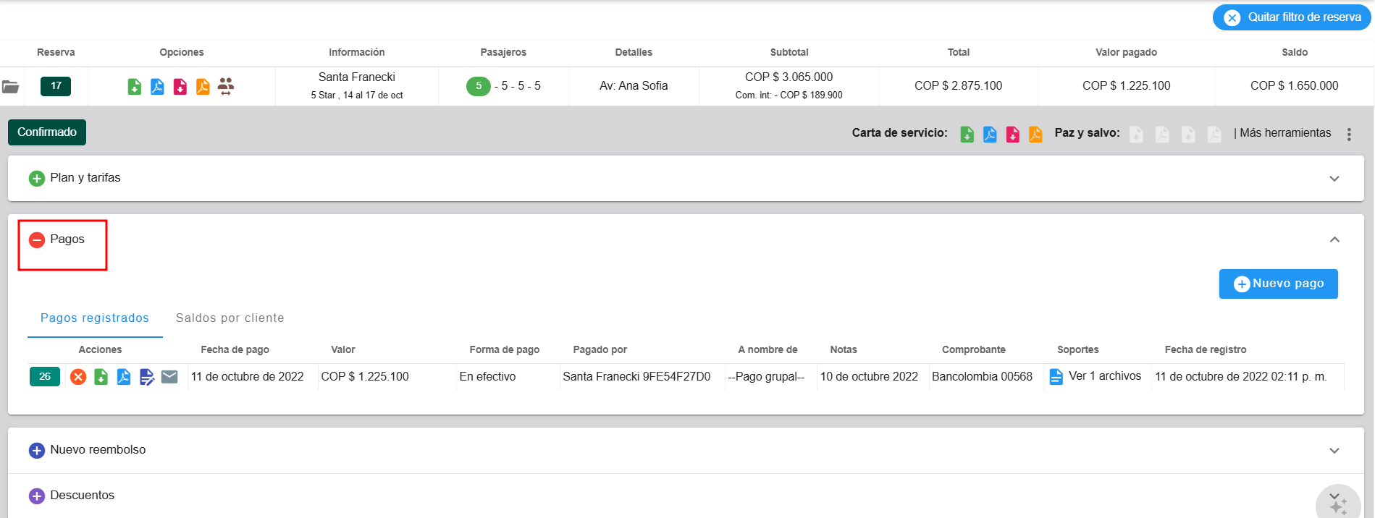Download the orange PDF in Carta de servicio

click(x=1035, y=134)
